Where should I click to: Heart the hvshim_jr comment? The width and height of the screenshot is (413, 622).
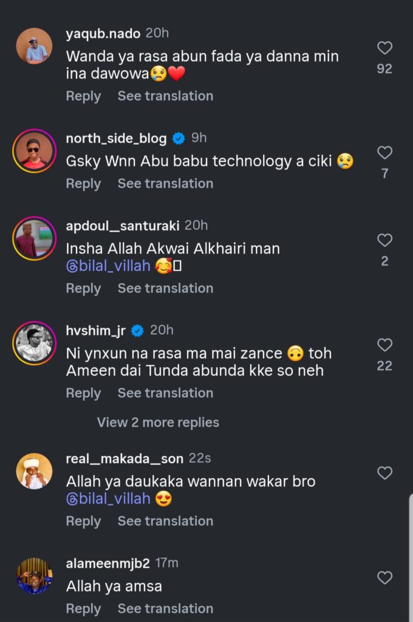point(384,345)
